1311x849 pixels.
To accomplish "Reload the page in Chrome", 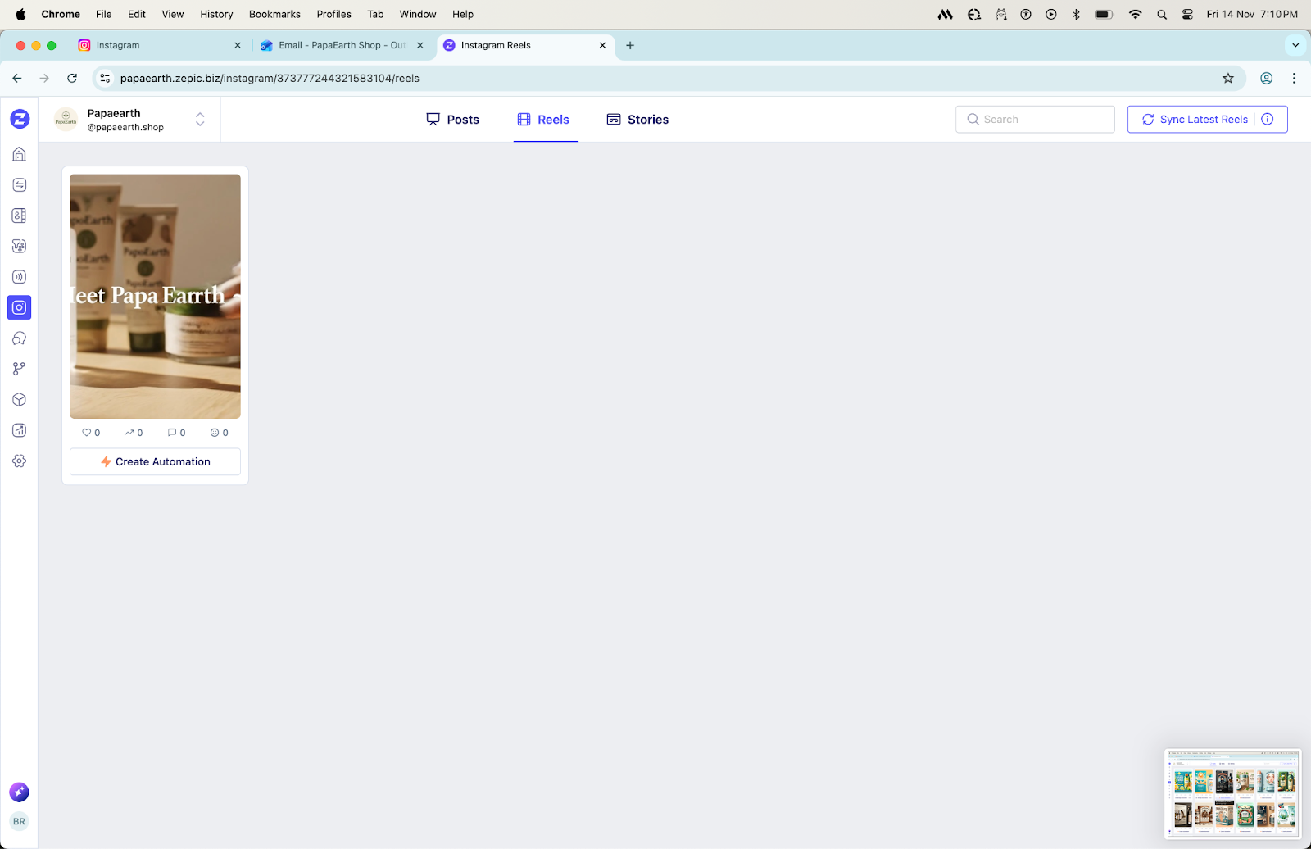I will point(72,79).
